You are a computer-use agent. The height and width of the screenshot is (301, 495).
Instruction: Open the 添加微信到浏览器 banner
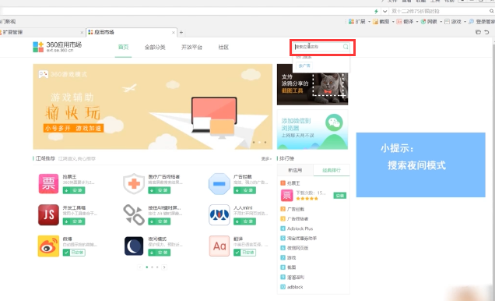point(313,129)
